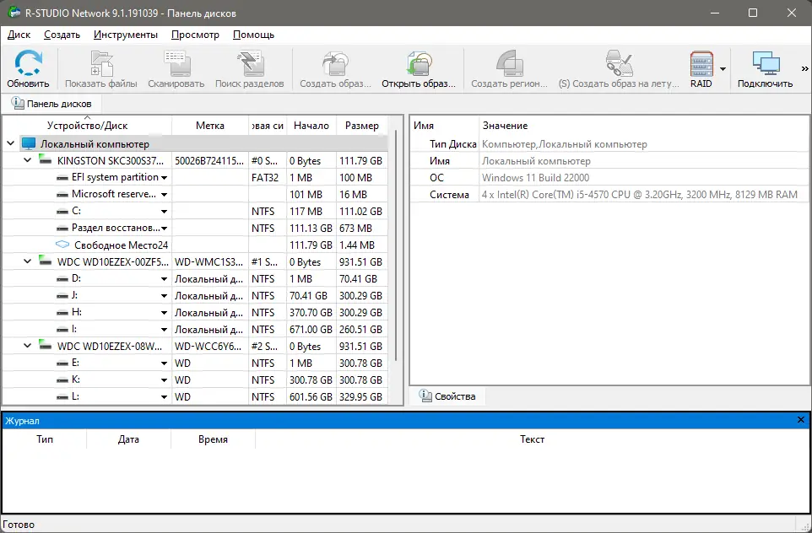Click the Свободное Место24 icon
This screenshot has width=812, height=533.
(62, 245)
